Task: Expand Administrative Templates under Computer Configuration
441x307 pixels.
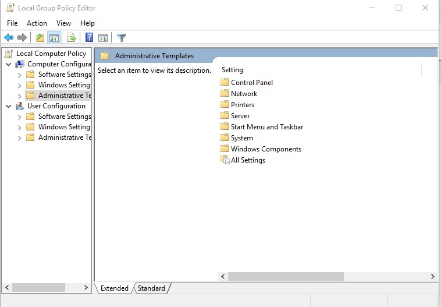Action: tap(19, 96)
